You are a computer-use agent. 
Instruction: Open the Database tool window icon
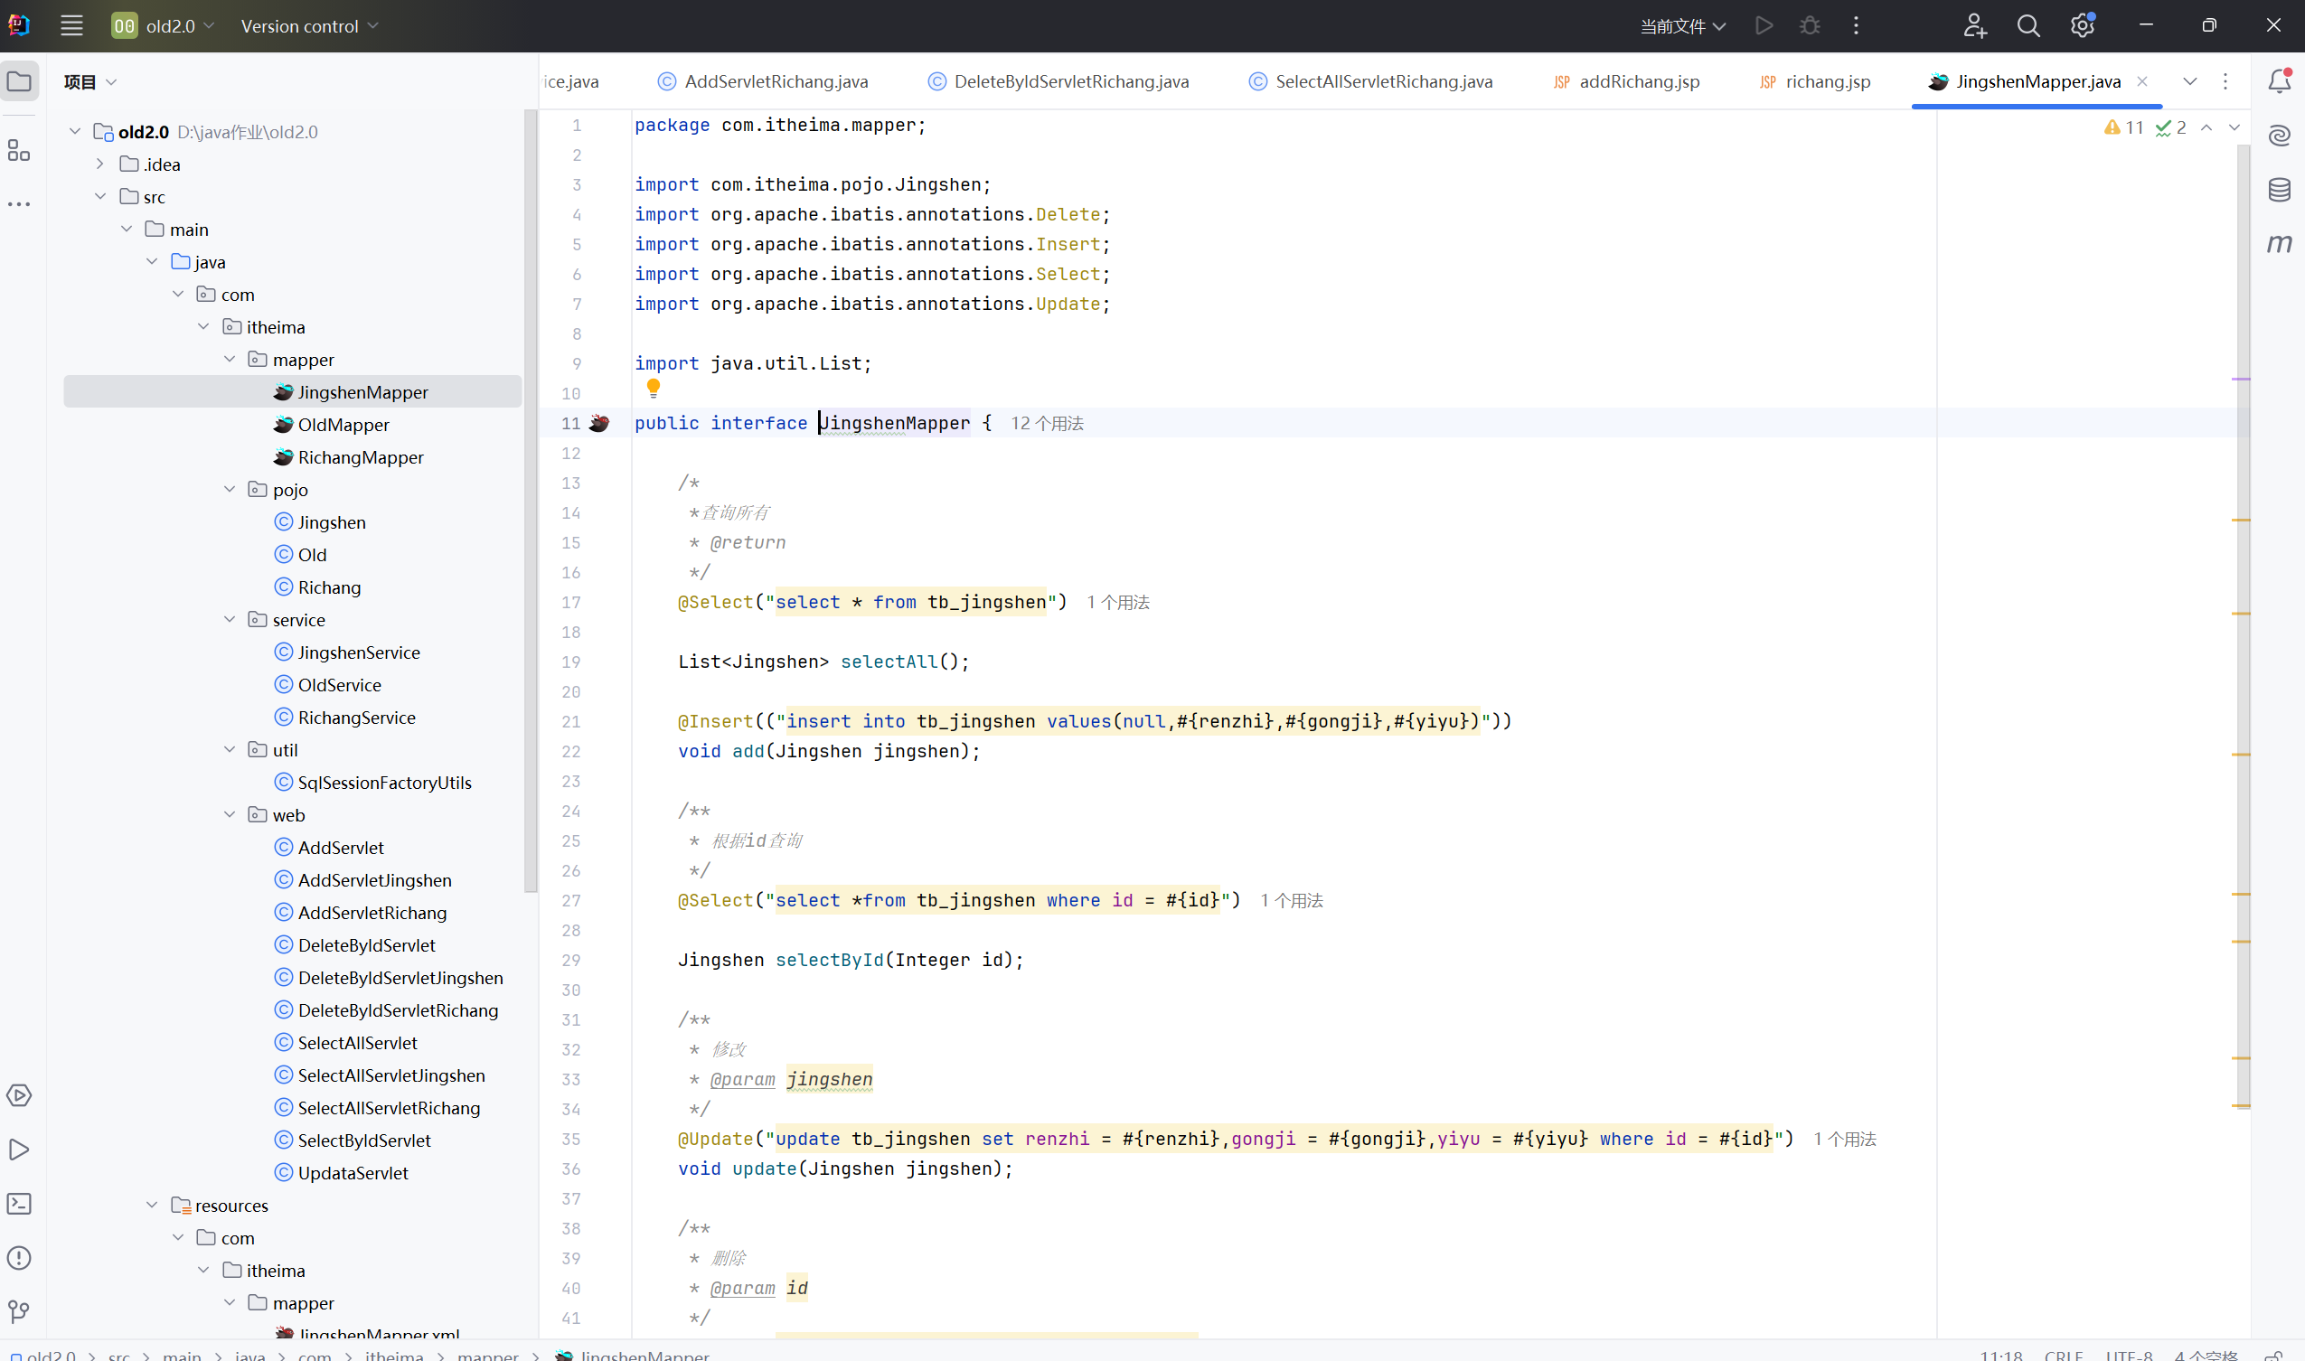(2280, 190)
